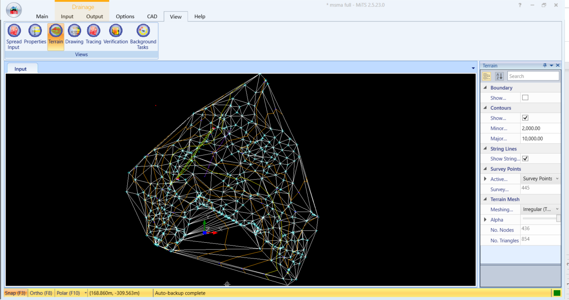Viewport: 569px width, 300px height.
Task: Select the View ribbon tab
Action: (176, 17)
